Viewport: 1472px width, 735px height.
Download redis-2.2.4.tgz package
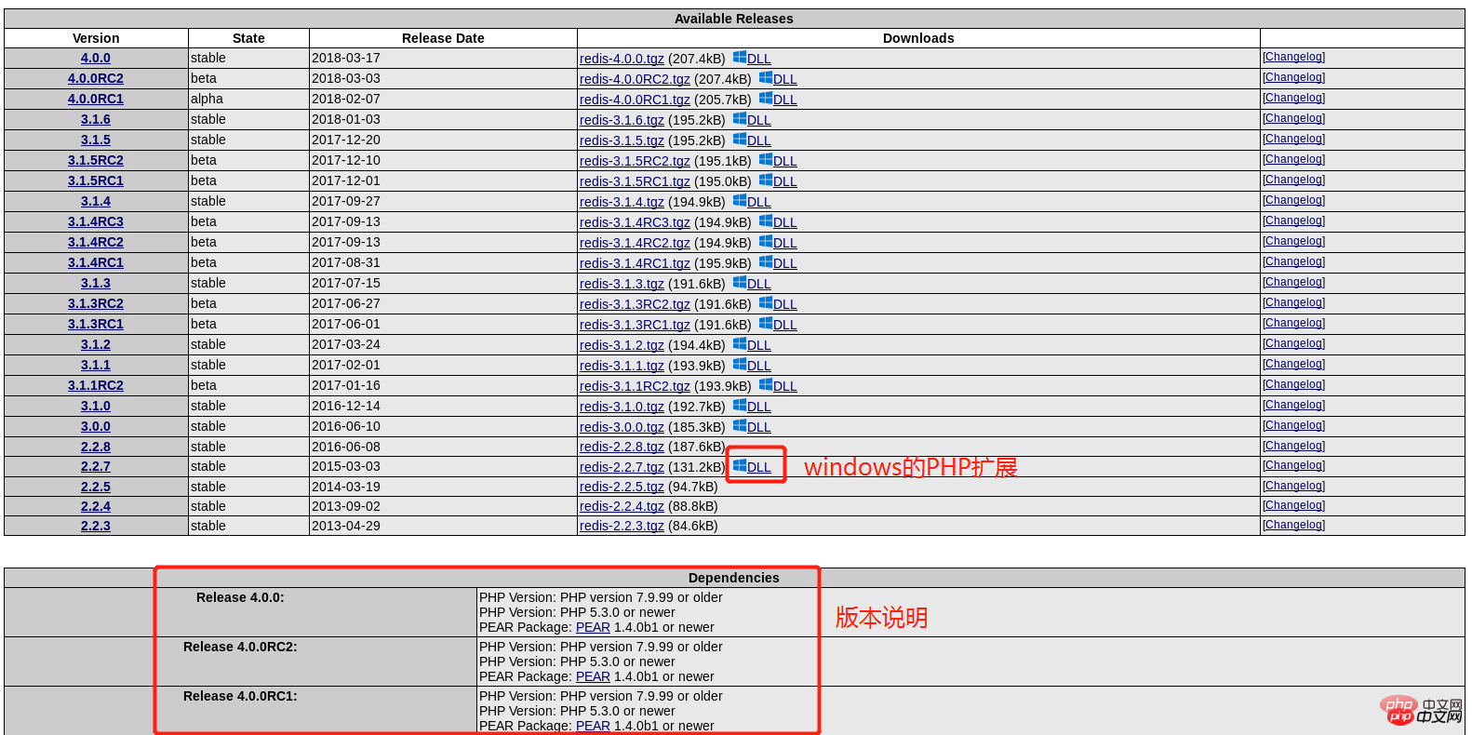pyautogui.click(x=622, y=506)
